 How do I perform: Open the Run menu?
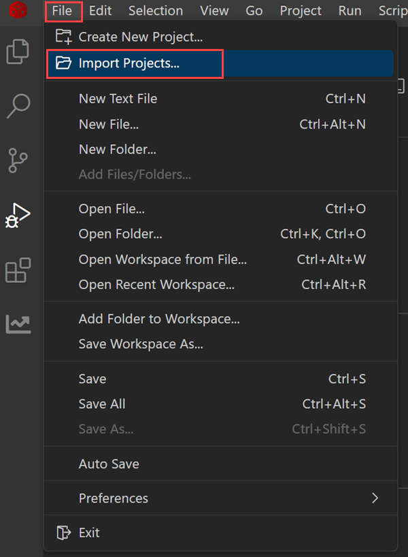click(350, 11)
